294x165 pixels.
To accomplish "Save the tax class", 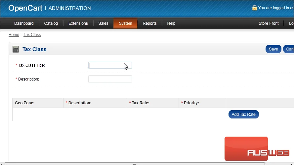I will click(x=273, y=49).
